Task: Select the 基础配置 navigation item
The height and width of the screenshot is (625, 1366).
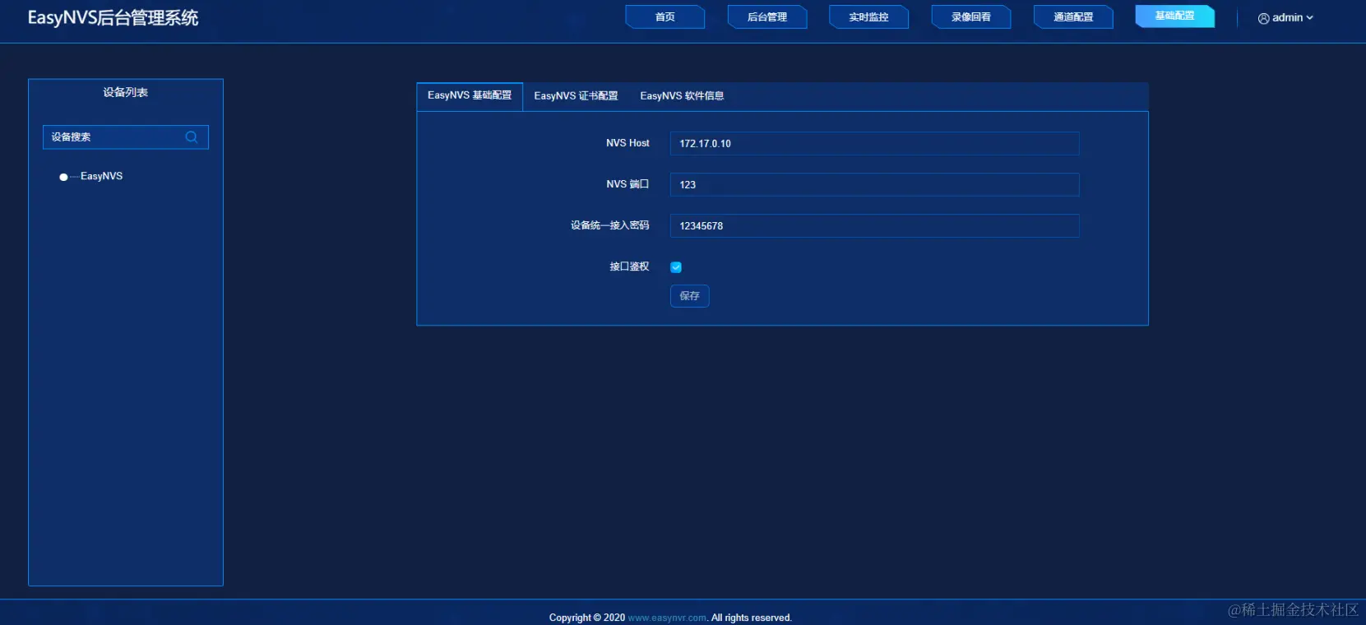Action: 1175,16
